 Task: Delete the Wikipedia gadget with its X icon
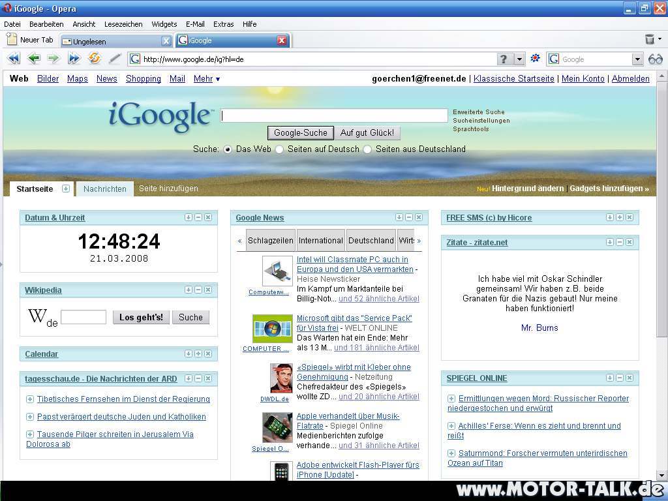click(208, 290)
